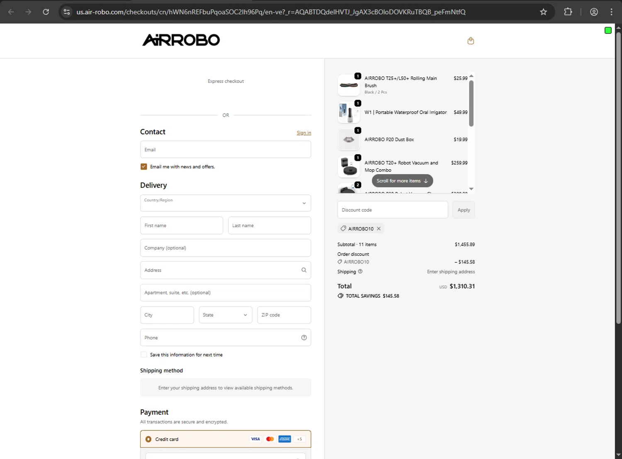Click the American Express logo
Screen dimensions: 622x459
coord(284,439)
